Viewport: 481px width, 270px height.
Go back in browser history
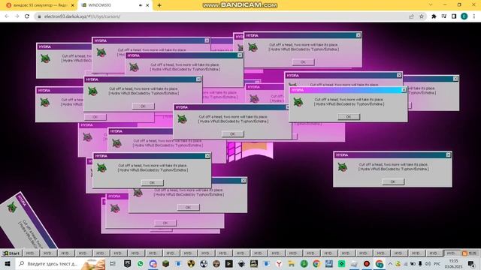pyautogui.click(x=7, y=16)
